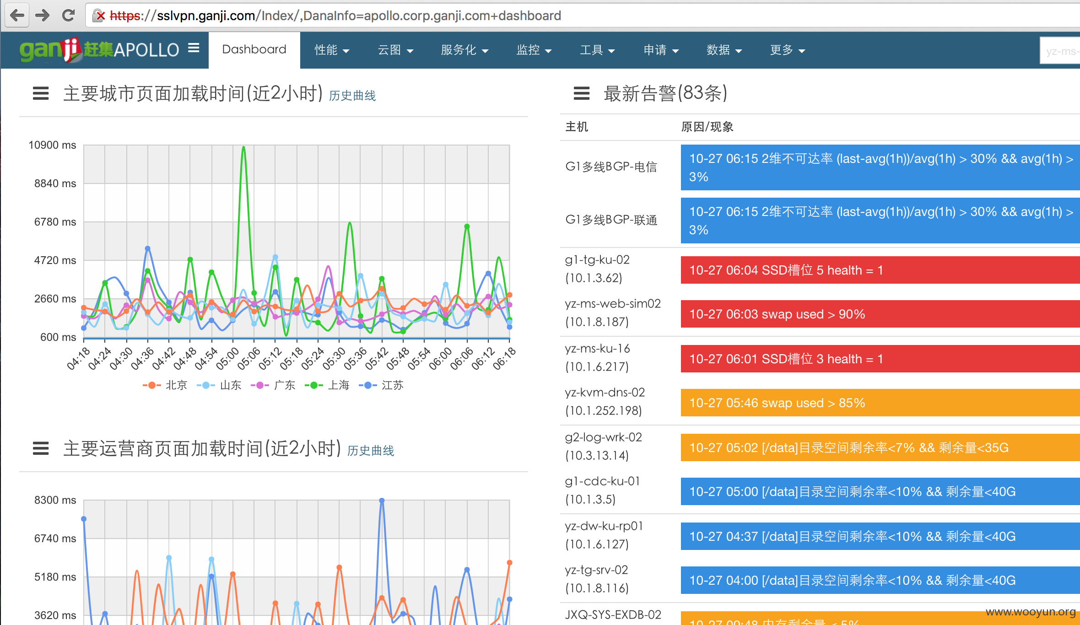1080x625 pixels.
Task: Toggle 江苏 series in chart legend
Action: (x=381, y=385)
